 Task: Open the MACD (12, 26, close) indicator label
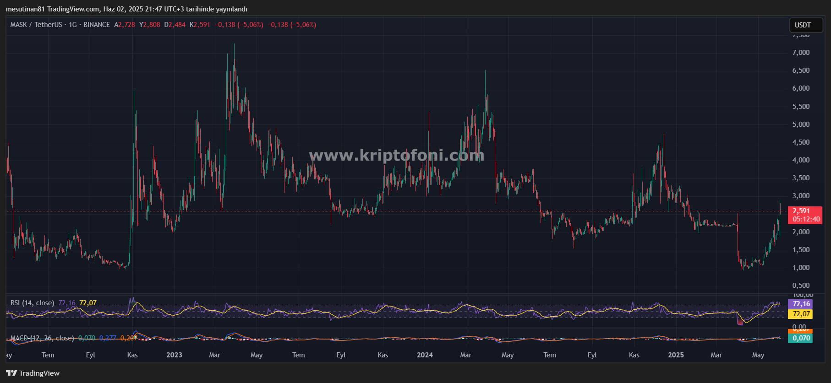tap(42, 338)
